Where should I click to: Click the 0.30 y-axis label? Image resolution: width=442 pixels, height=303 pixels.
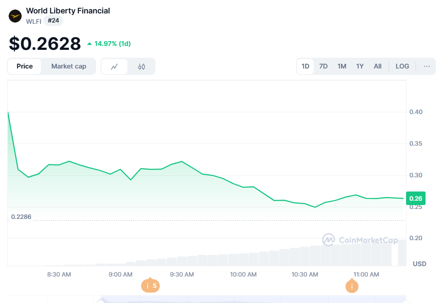(416, 176)
